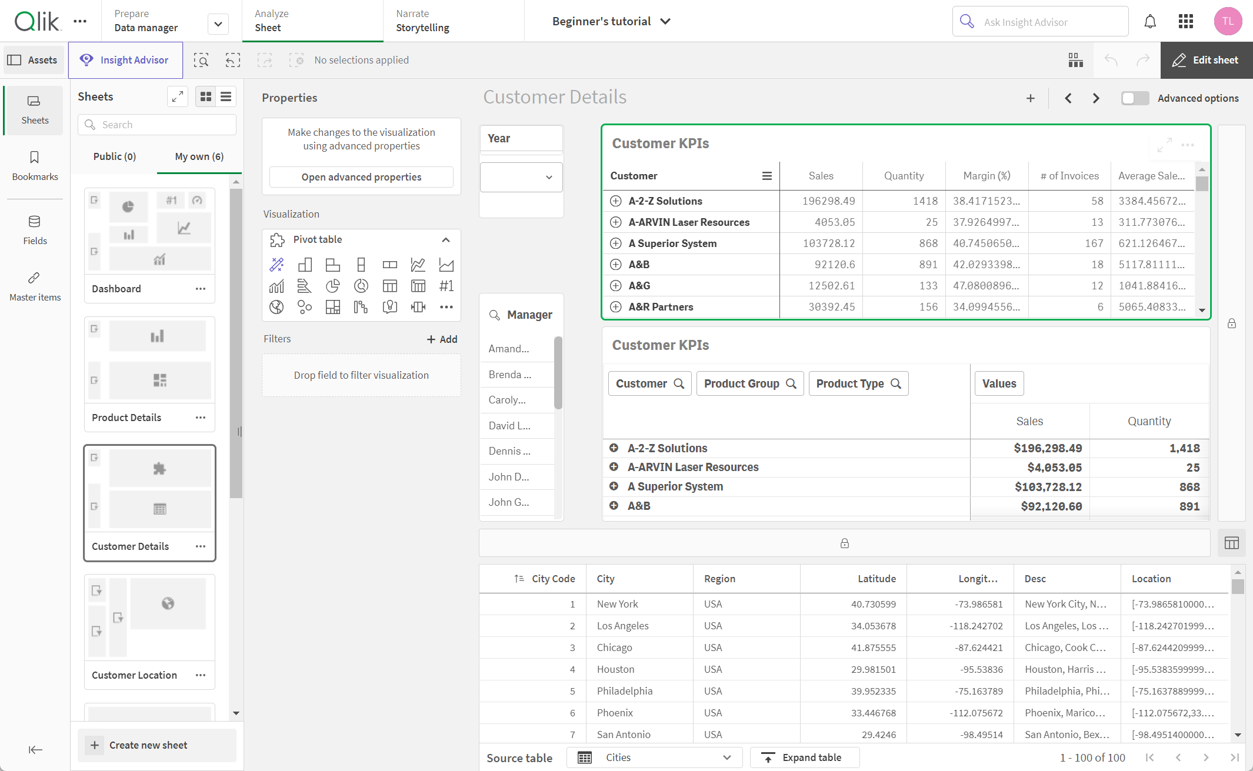1253x771 pixels.
Task: Toggle the Advanced options switch on
Action: 1137,98
